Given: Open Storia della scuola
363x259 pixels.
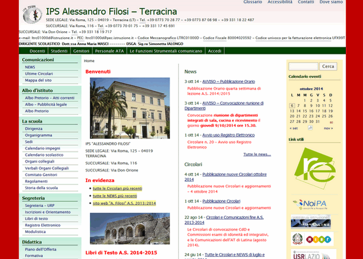Looking at the screenshot, I should 41,188.
